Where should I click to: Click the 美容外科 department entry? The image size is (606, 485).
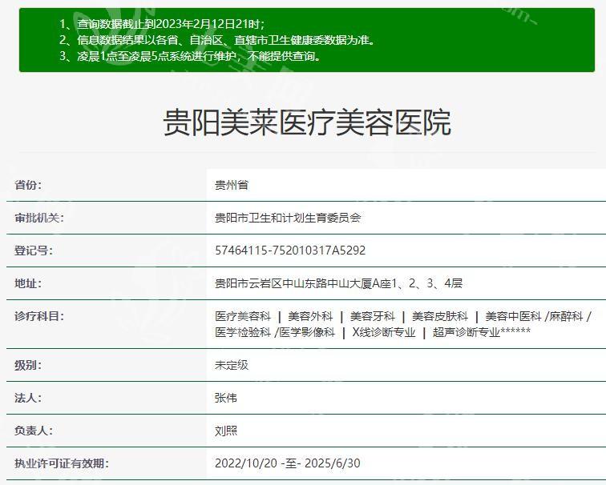[x=310, y=317]
